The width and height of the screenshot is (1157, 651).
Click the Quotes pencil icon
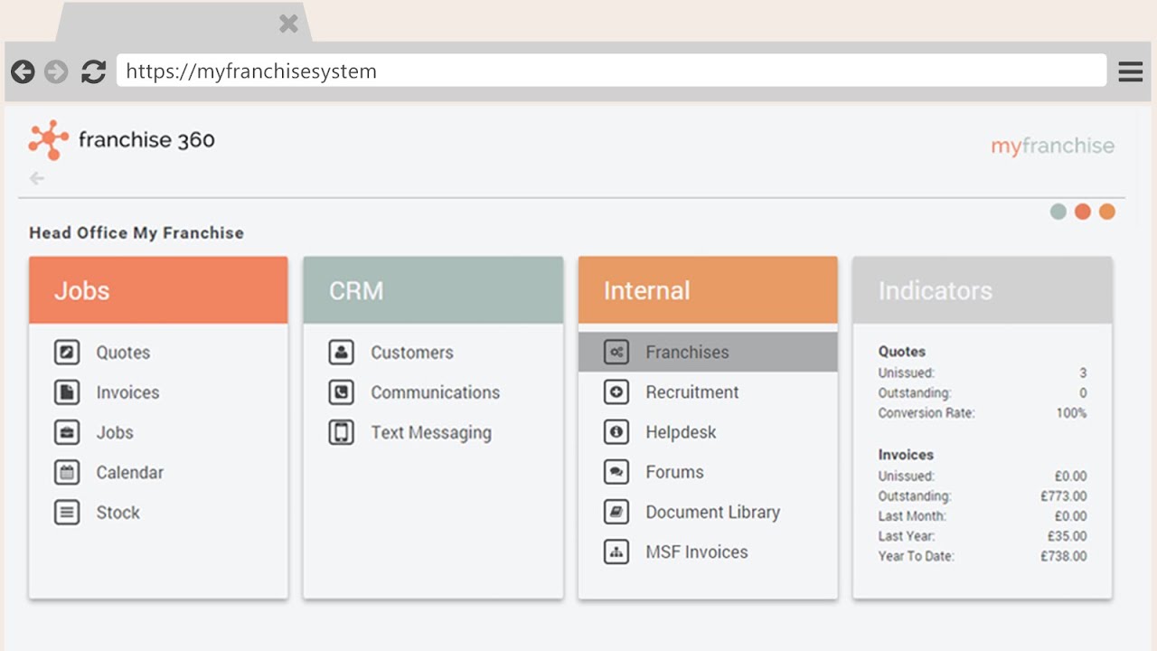tap(67, 352)
